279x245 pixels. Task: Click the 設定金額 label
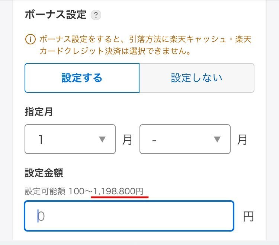pyautogui.click(x=44, y=173)
